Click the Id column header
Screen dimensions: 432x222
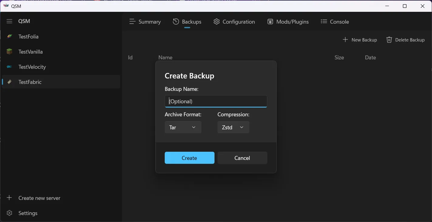pos(130,58)
